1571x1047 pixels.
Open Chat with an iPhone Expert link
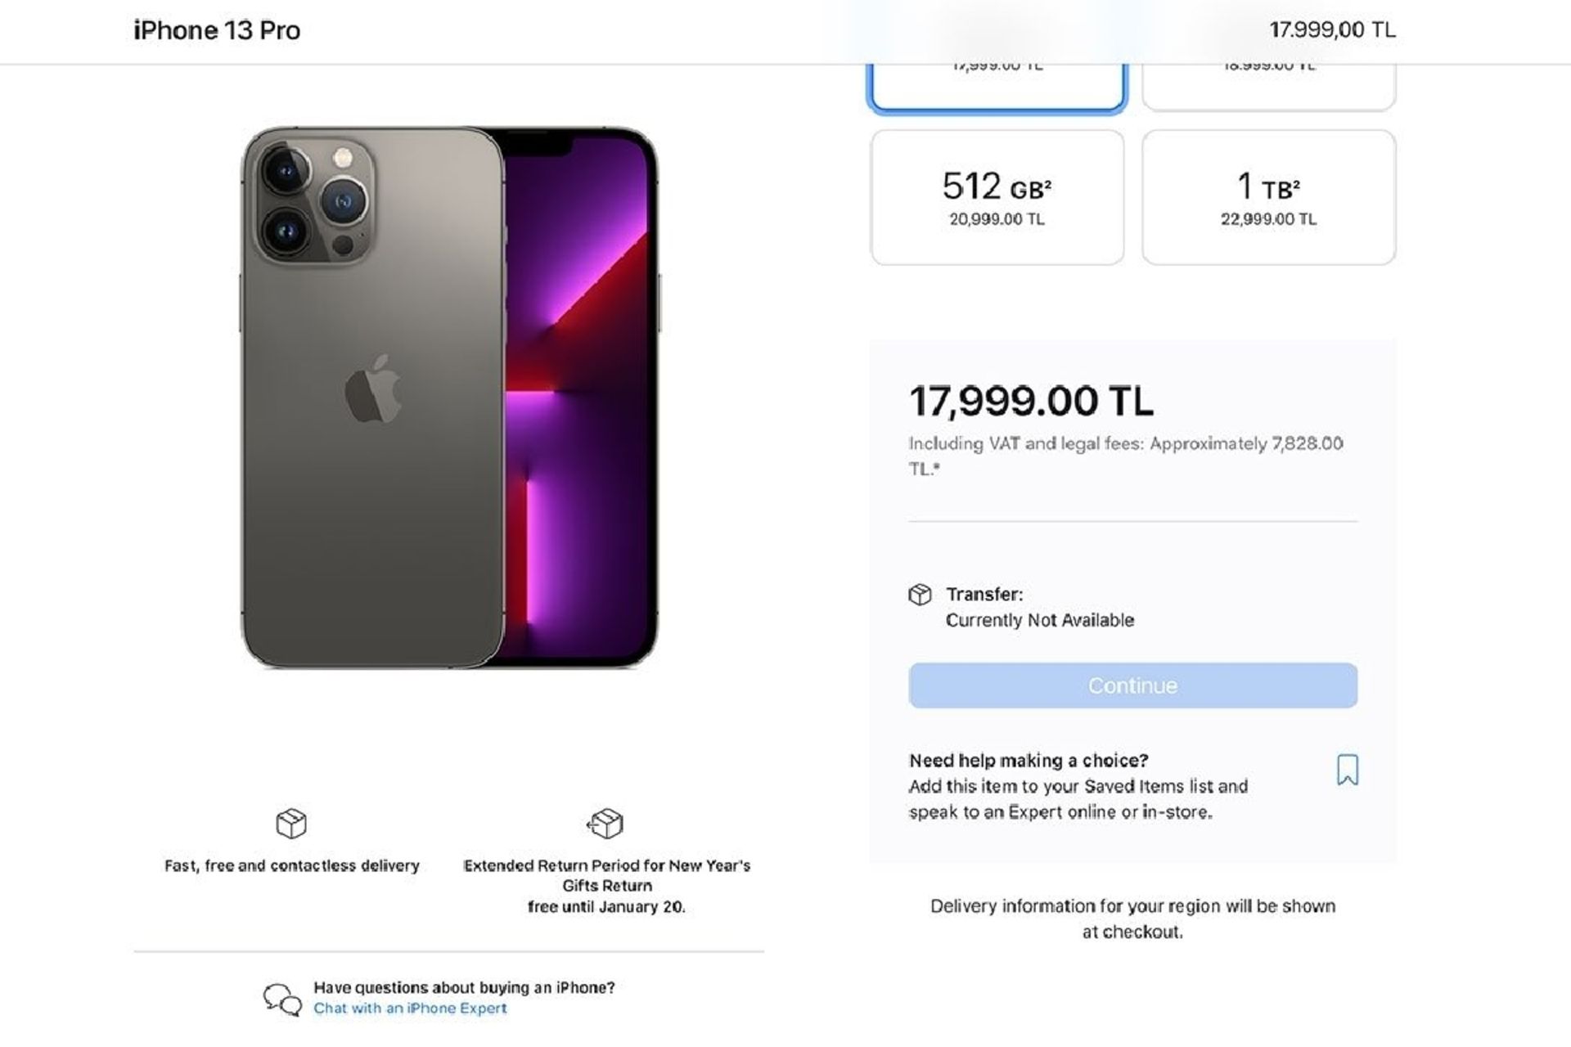[x=410, y=1009]
